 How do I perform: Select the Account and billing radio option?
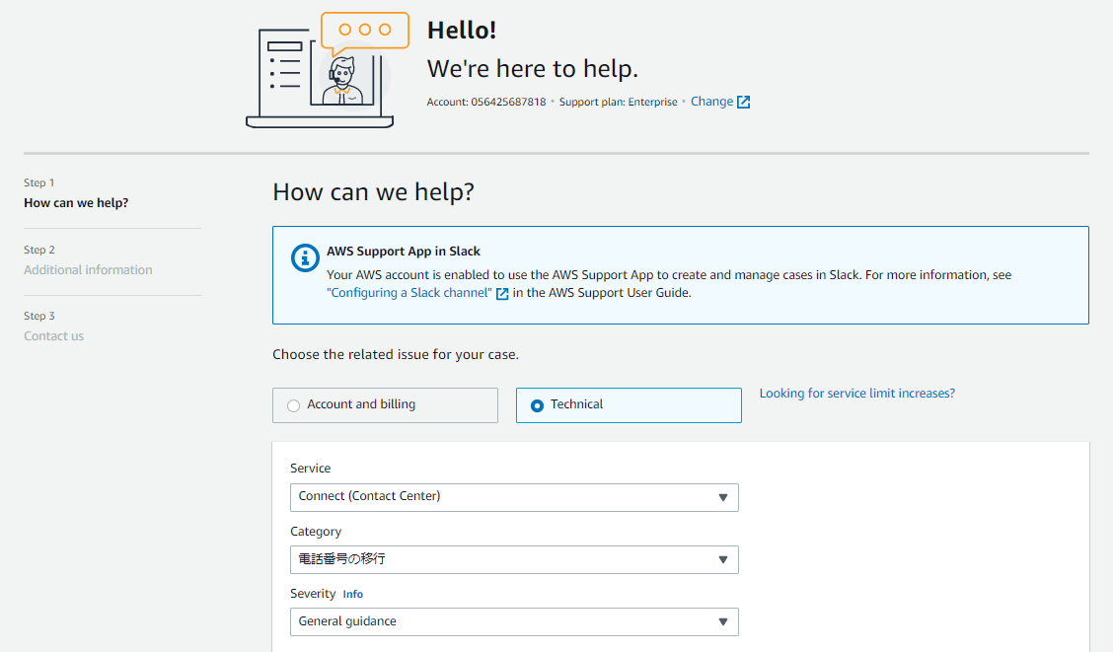(x=385, y=405)
